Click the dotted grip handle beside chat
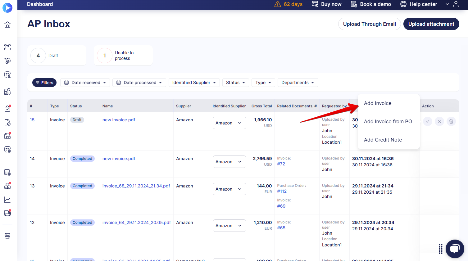The image size is (468, 261). coord(440,249)
